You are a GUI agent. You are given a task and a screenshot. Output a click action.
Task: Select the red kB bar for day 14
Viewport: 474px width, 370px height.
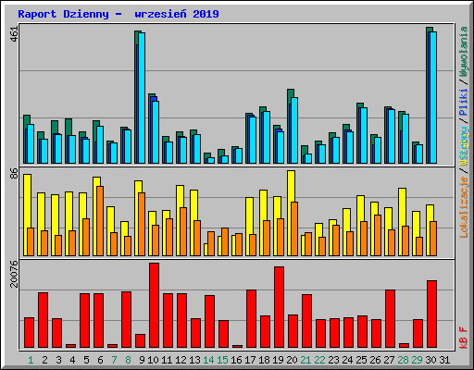coord(209,322)
